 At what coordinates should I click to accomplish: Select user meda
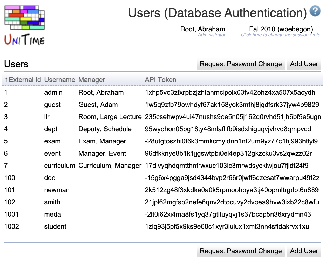[x=52, y=215]
